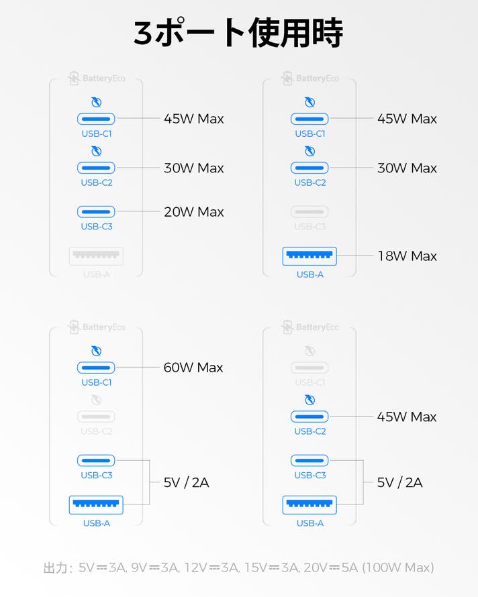Click the fast-charge icon above the 45W USB-C2 port
The height and width of the screenshot is (597, 478).
click(309, 400)
